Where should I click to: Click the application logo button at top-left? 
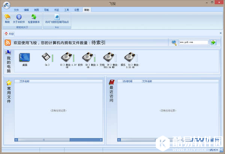(5, 4)
